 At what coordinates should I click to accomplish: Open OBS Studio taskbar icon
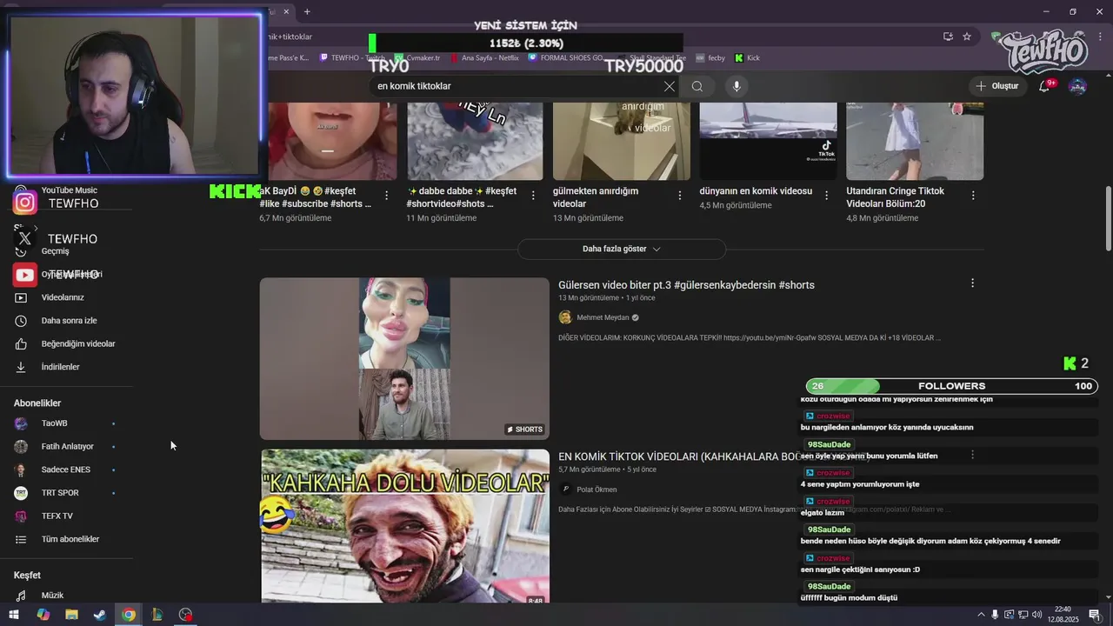185,615
